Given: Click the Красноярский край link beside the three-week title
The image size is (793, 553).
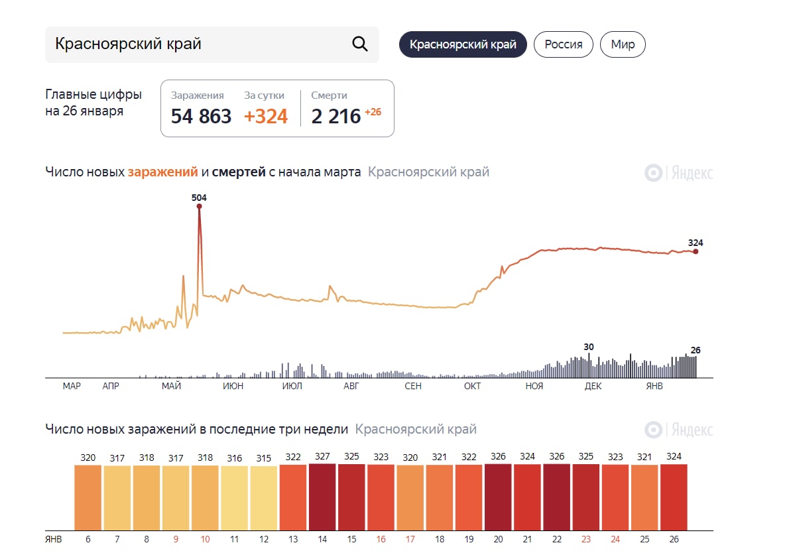Looking at the screenshot, I should point(416,429).
